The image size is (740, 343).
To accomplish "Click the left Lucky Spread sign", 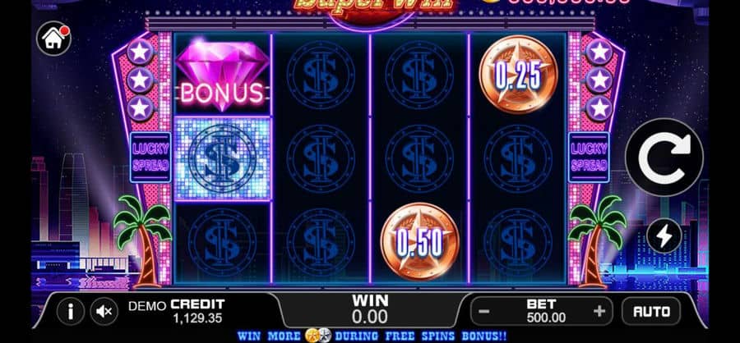I will [x=150, y=158].
